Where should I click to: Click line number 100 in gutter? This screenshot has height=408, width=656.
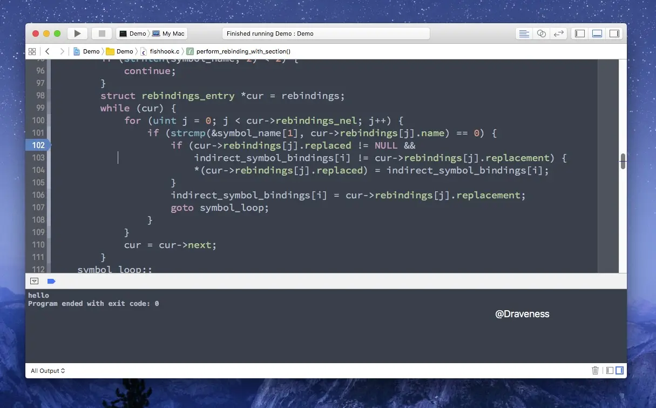[x=38, y=121]
